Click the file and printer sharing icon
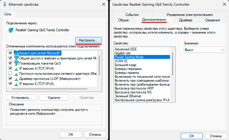 click(x=16, y=58)
